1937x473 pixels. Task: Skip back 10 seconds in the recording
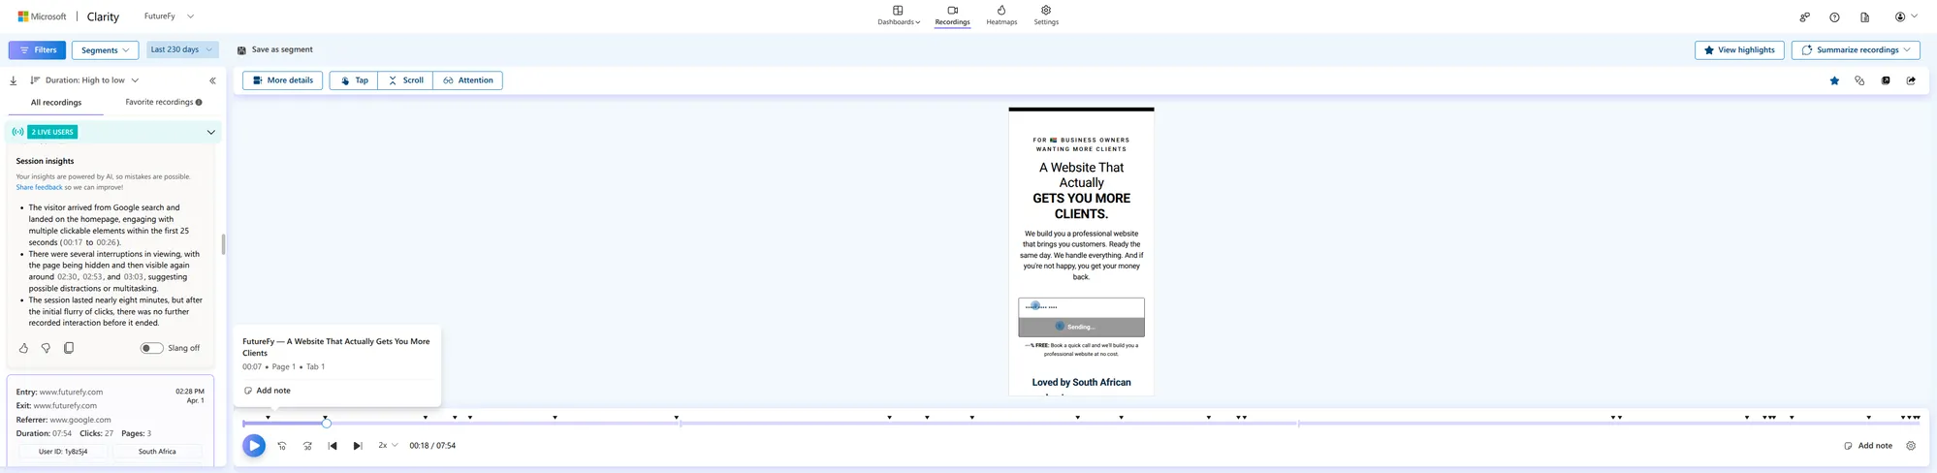pos(282,446)
